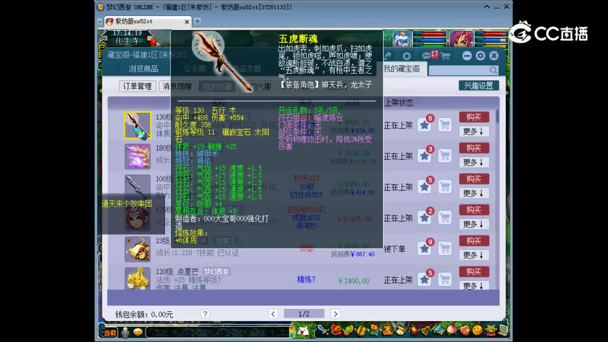
Task: Toggle favorite star on 130级 weapon row
Action: pos(425,125)
